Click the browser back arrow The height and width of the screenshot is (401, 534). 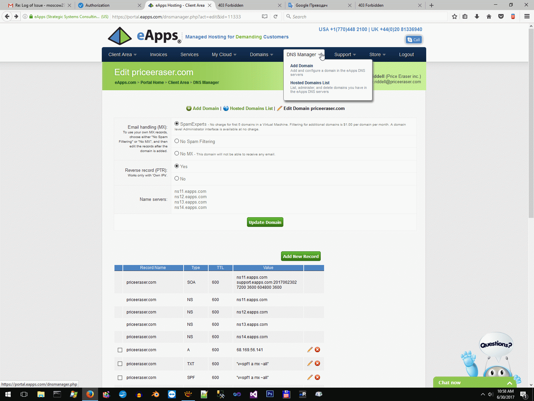pyautogui.click(x=7, y=16)
